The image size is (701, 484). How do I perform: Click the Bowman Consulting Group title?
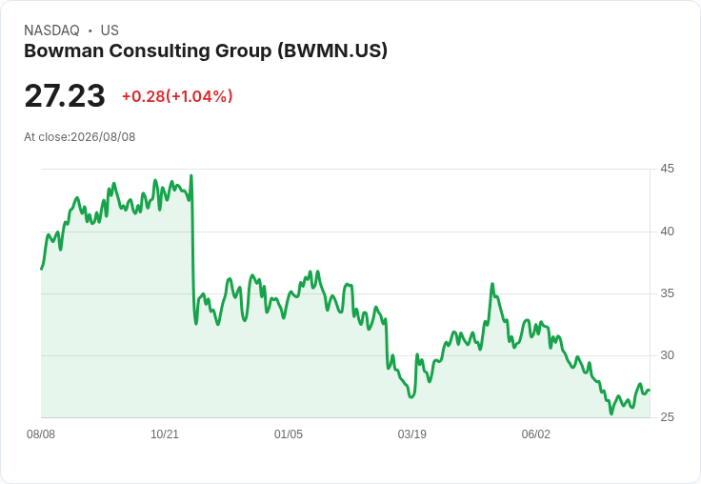(x=206, y=51)
